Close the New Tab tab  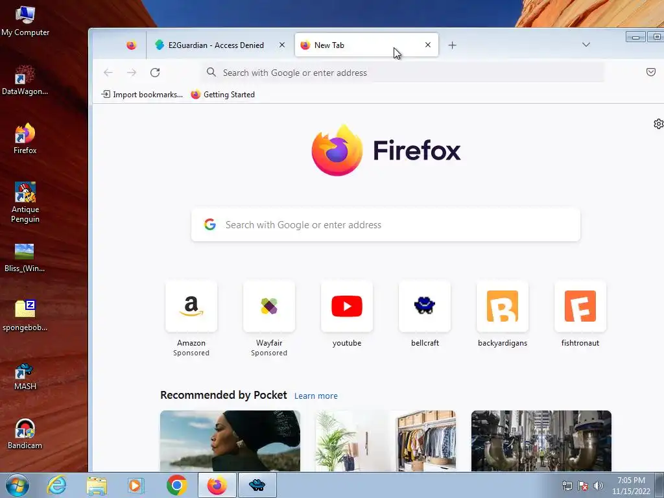pos(428,45)
